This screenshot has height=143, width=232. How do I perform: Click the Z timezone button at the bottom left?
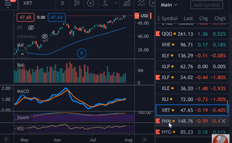6,139
